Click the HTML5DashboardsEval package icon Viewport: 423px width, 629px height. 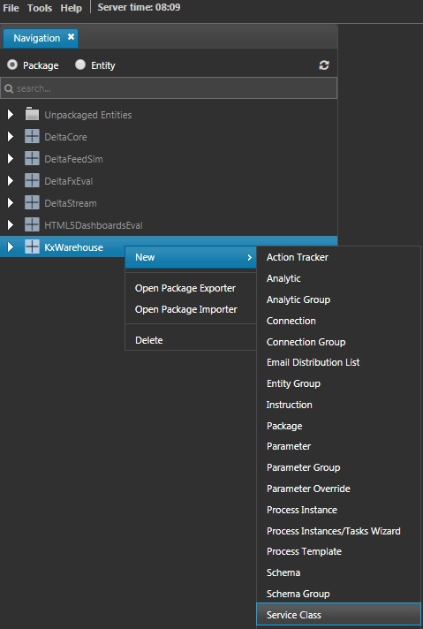tap(32, 225)
